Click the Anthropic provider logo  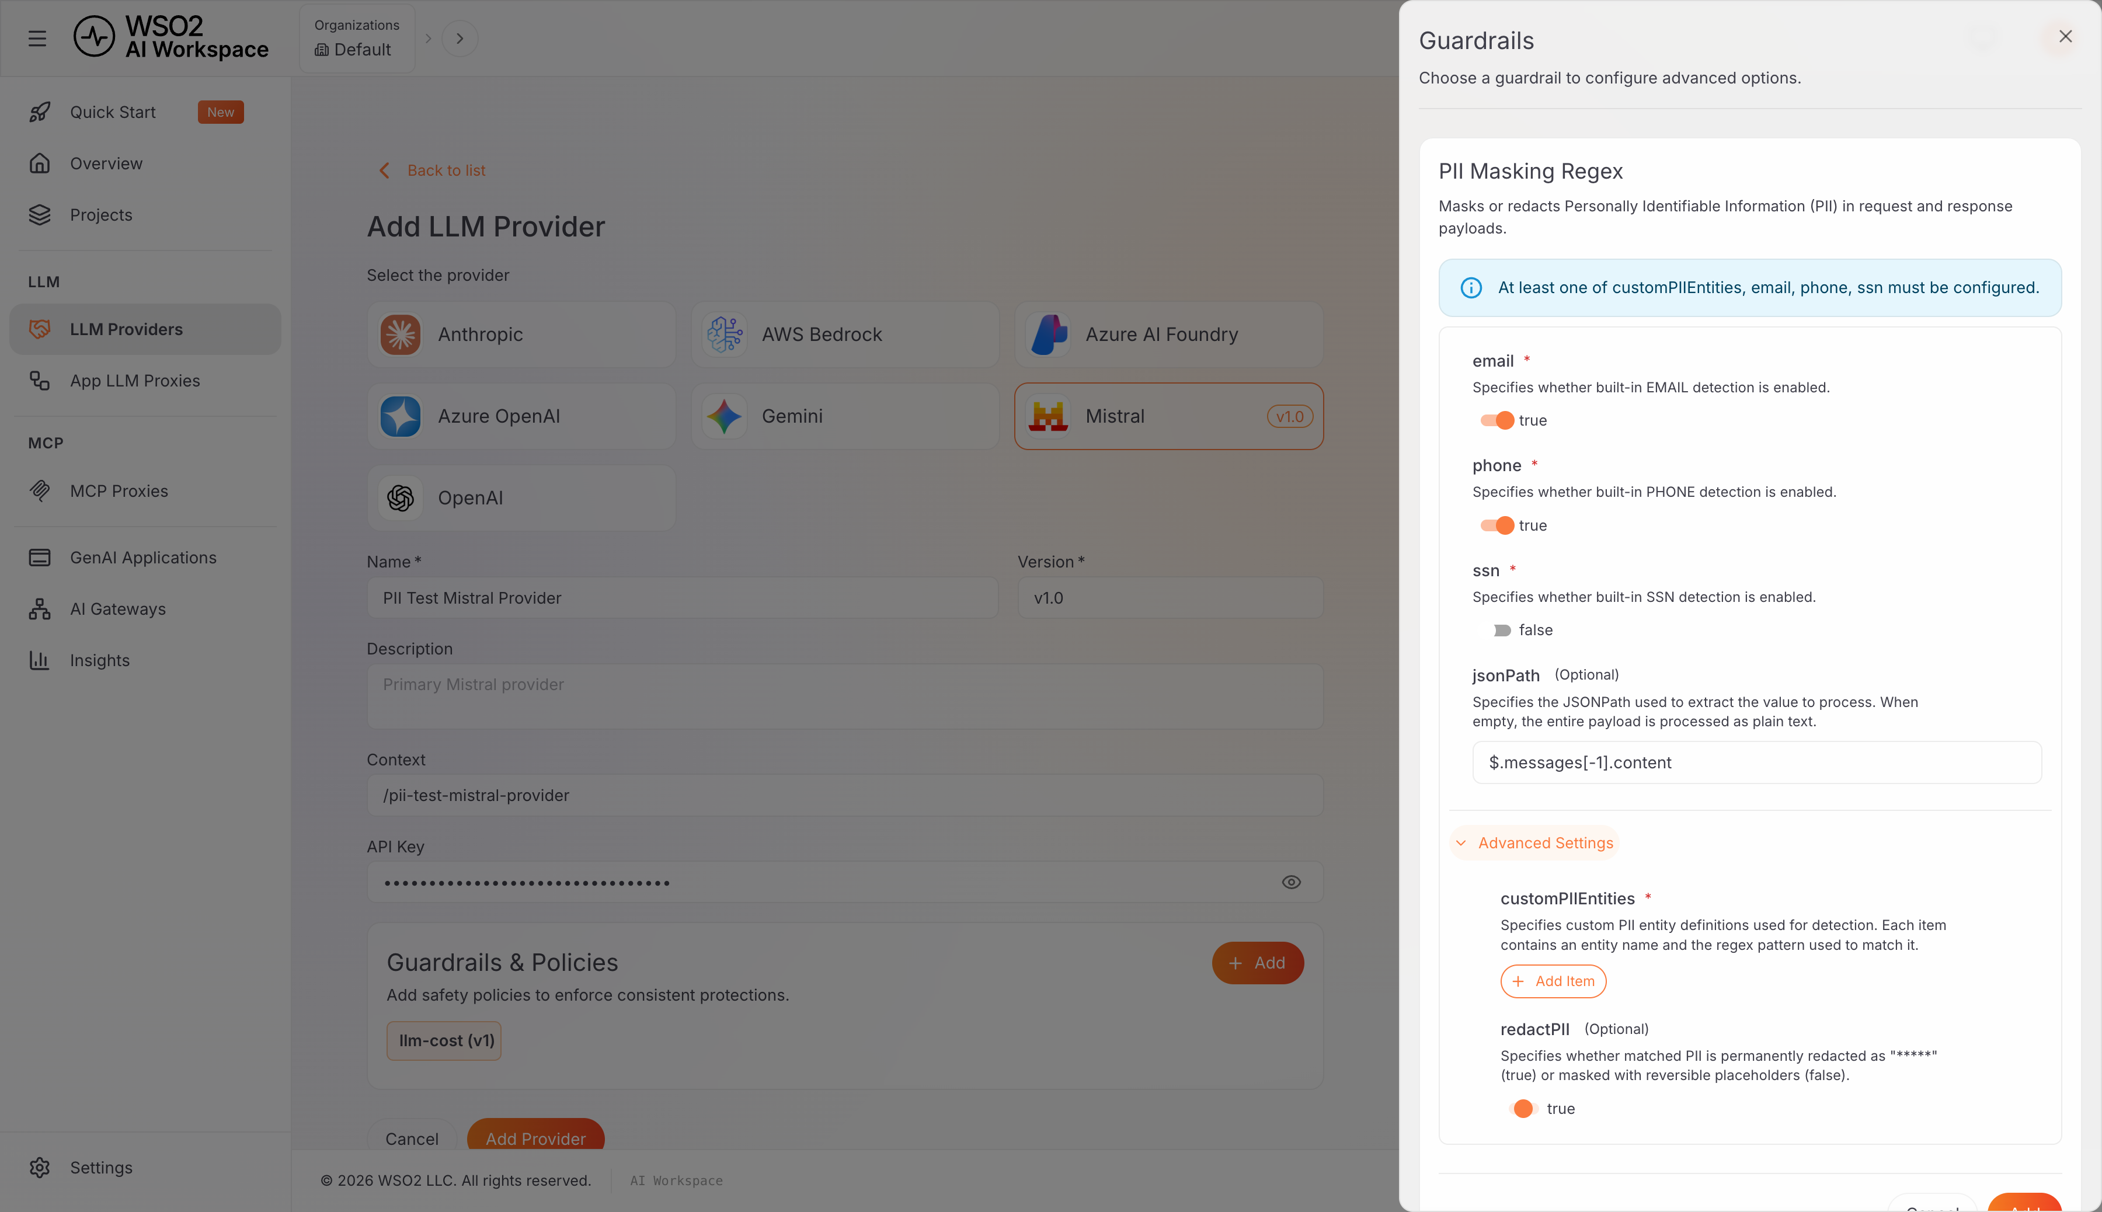[x=401, y=335]
